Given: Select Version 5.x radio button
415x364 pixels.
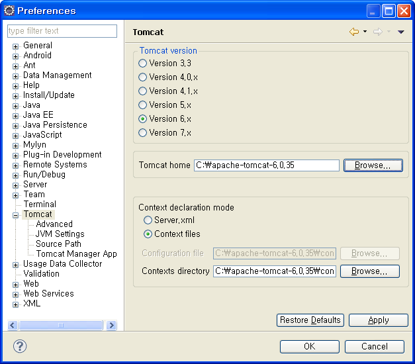Looking at the screenshot, I should [x=143, y=105].
